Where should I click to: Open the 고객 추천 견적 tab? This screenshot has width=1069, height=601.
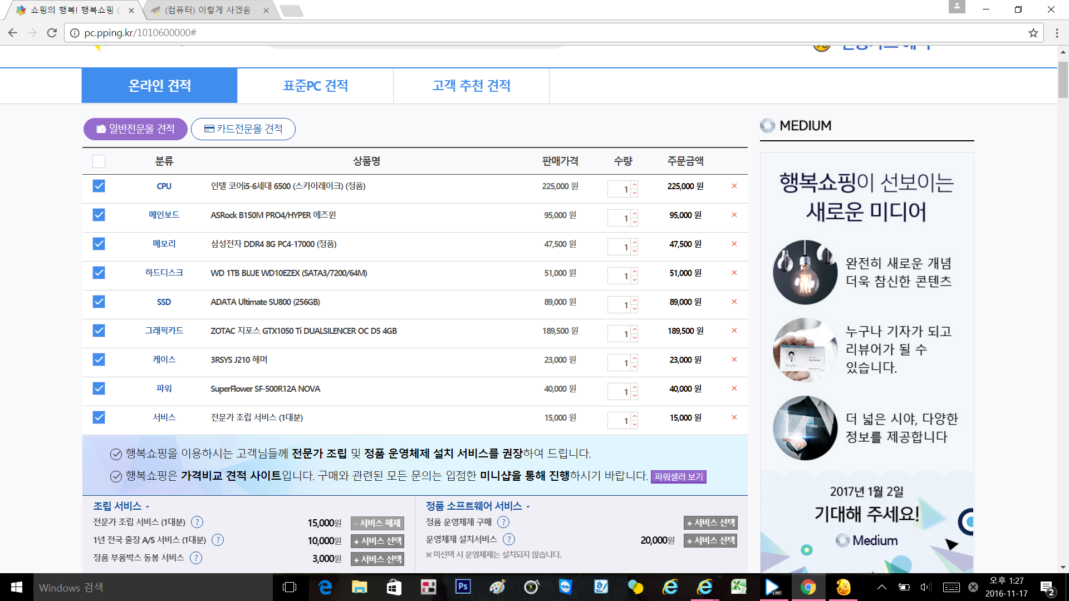[x=471, y=86]
